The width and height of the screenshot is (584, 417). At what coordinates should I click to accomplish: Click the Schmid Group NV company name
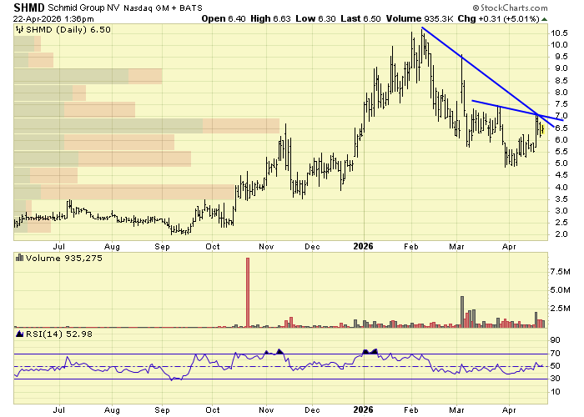(83, 8)
